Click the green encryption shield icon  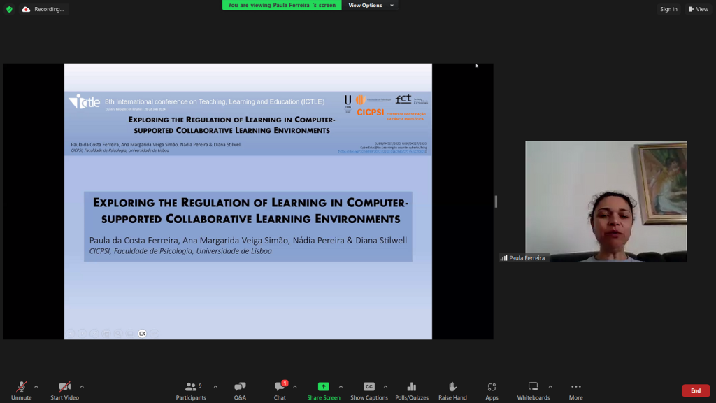[9, 9]
